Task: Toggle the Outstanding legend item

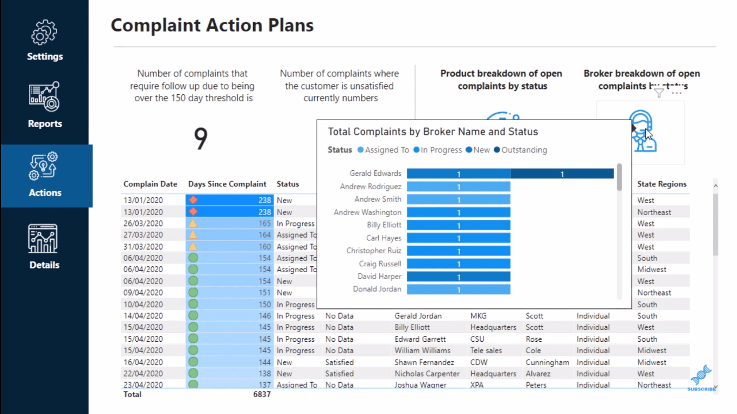Action: coord(520,150)
